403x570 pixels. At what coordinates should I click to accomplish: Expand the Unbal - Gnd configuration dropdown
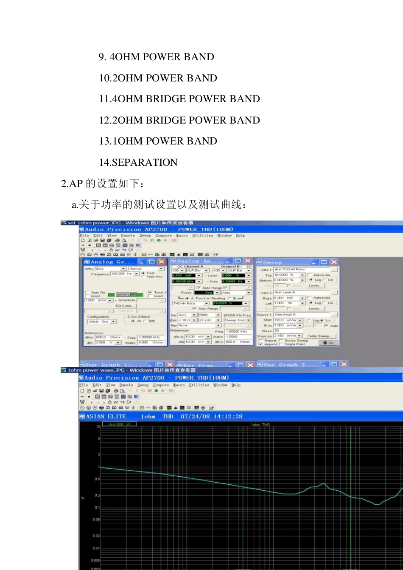[113, 321]
